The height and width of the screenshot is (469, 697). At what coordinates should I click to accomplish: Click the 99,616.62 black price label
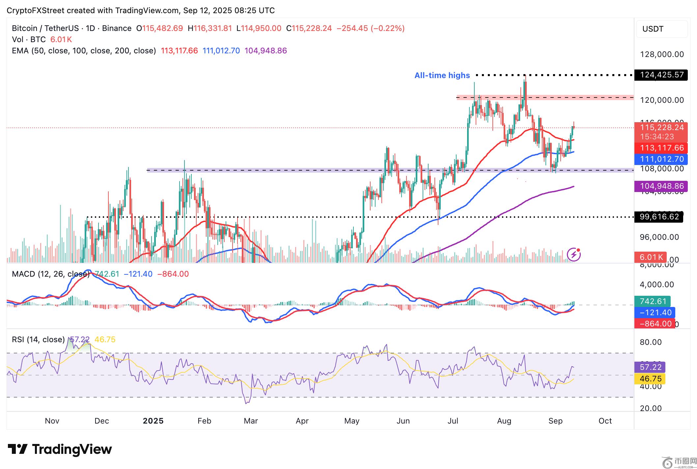(659, 217)
